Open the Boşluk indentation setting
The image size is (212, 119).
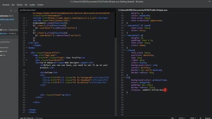pos(208,118)
